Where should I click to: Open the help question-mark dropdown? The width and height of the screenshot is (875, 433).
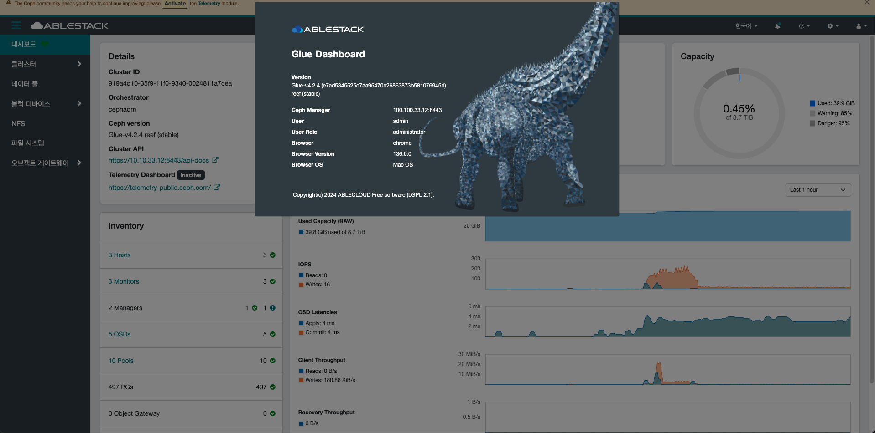[x=804, y=26]
